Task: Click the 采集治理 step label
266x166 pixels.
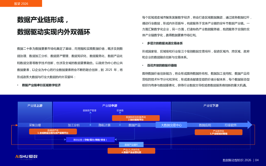Action: tap(35, 125)
